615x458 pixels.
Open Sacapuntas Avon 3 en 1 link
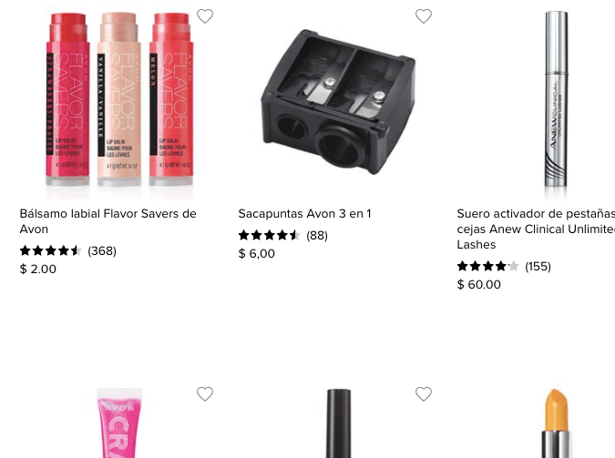(x=304, y=214)
